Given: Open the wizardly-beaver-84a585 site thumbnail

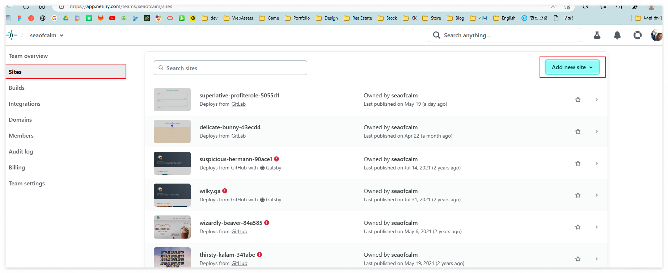Looking at the screenshot, I should click(172, 227).
